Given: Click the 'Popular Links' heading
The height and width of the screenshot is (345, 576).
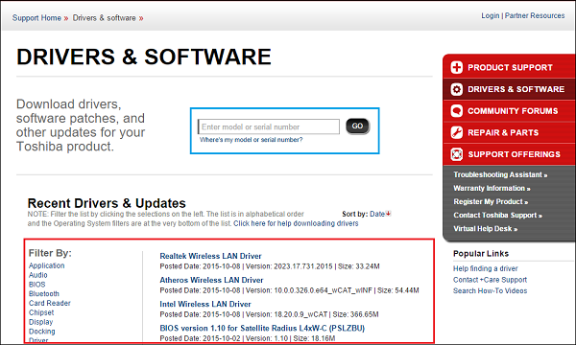Looking at the screenshot, I should tap(481, 254).
